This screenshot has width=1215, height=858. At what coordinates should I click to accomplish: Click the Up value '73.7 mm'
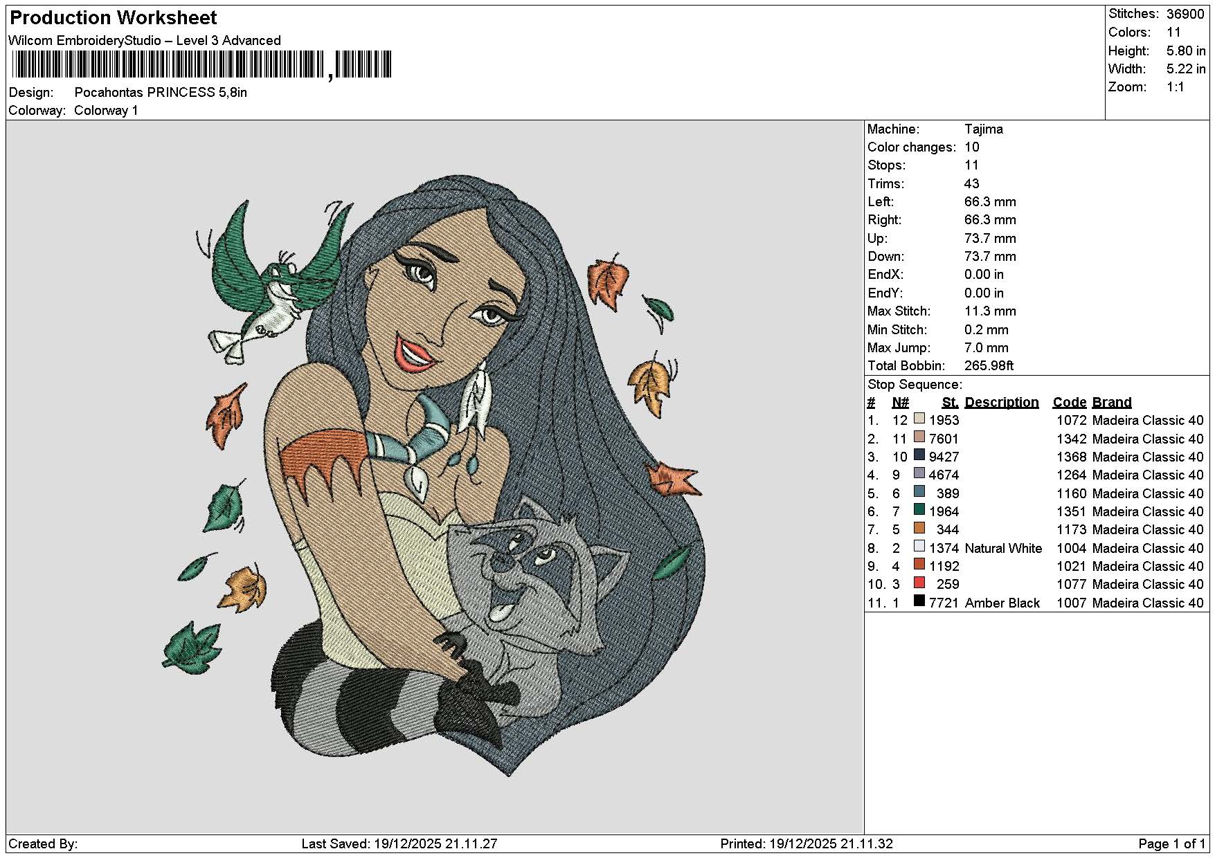[x=990, y=239]
